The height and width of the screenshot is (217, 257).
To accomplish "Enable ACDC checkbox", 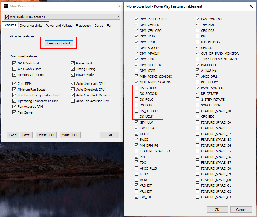I will click(136, 180).
